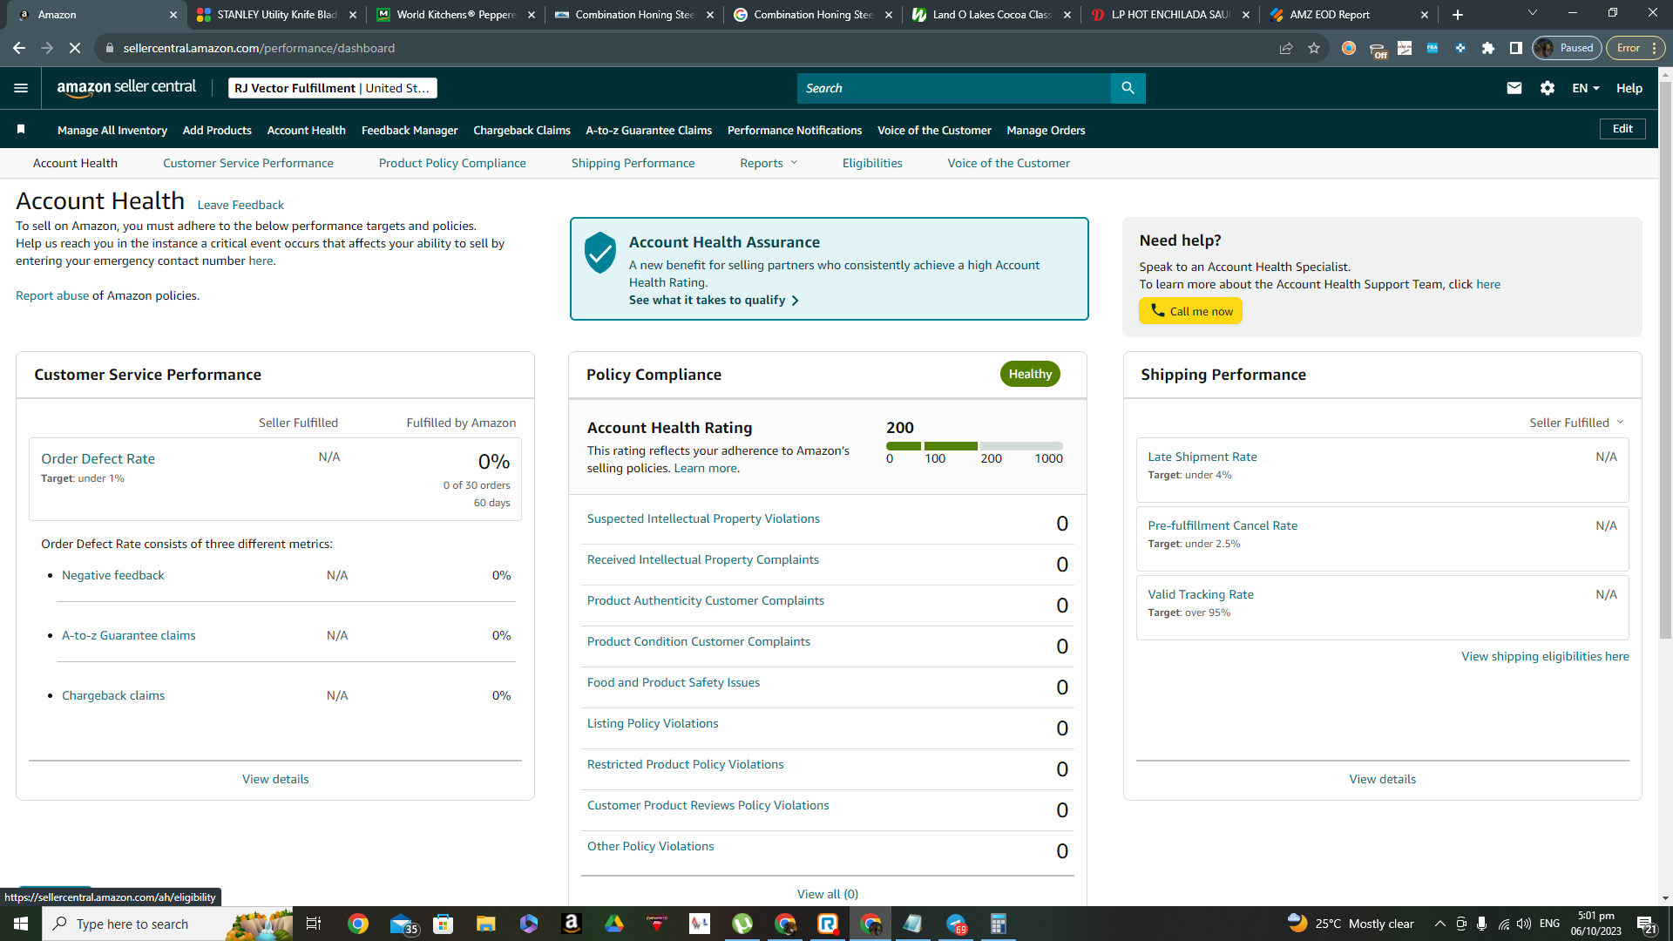Screen dimensions: 1673x941
Task: Open Calculator from taskbar
Action: click(999, 924)
